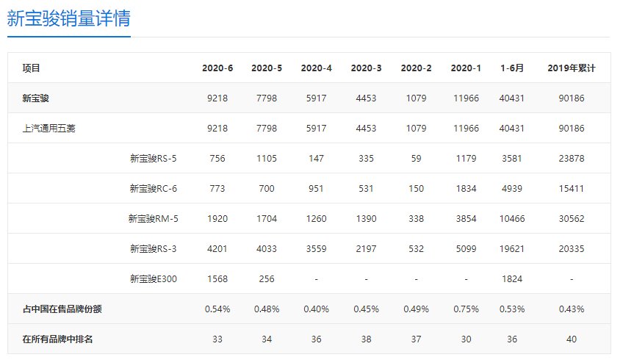Click the 新宝骏E300 model name

coord(153,278)
